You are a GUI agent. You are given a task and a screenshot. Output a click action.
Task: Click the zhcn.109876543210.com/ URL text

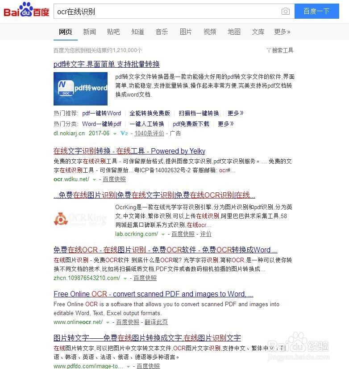(x=87, y=278)
